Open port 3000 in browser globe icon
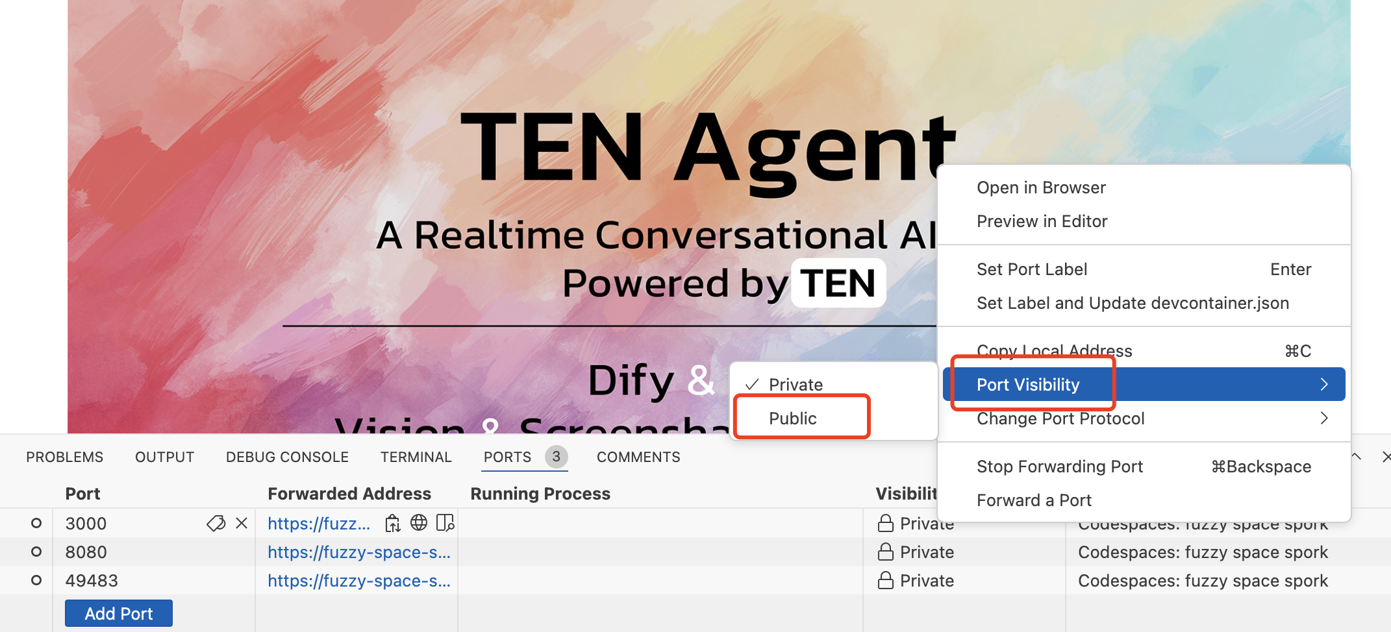1391x632 pixels. (x=419, y=523)
